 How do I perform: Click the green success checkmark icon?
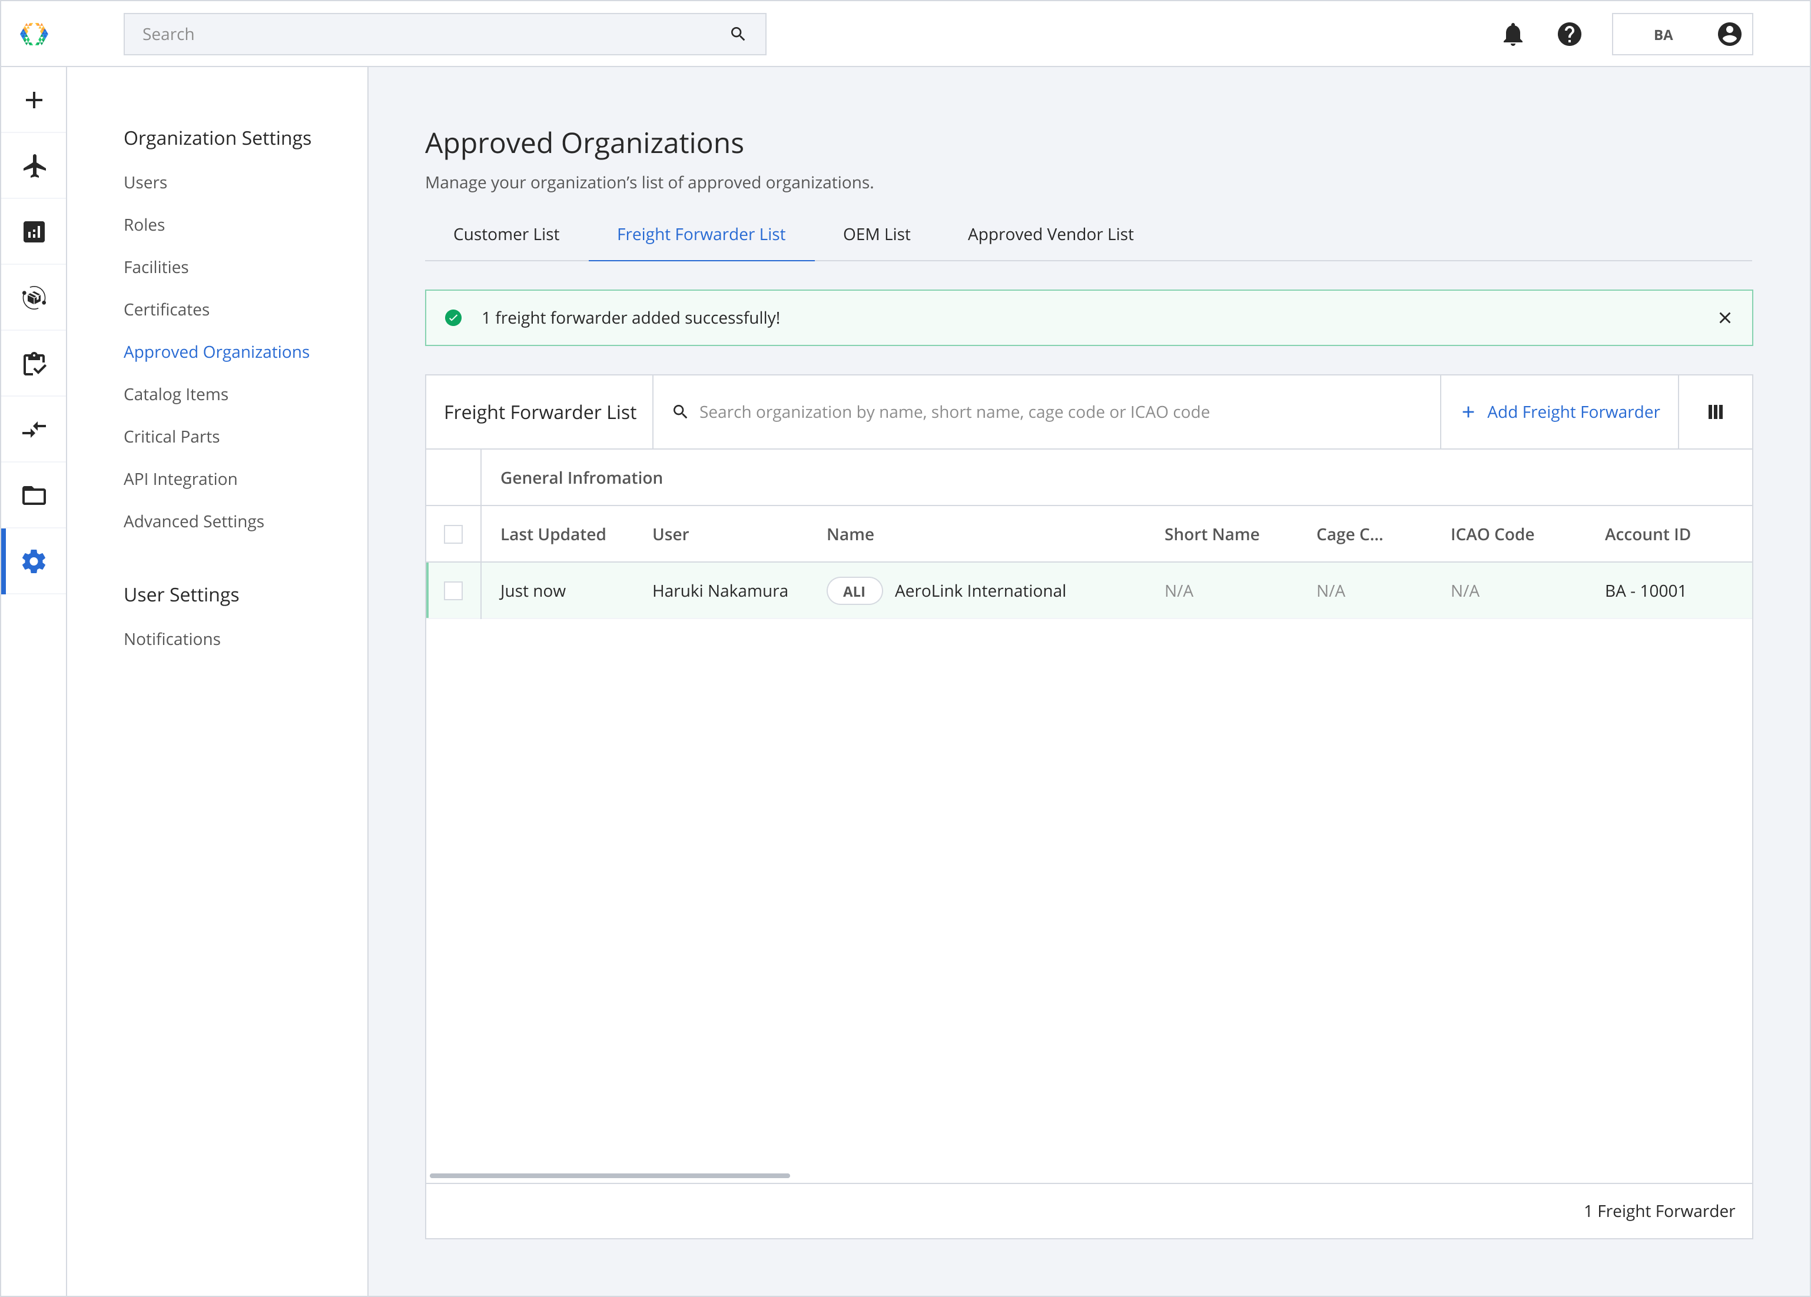pos(453,318)
